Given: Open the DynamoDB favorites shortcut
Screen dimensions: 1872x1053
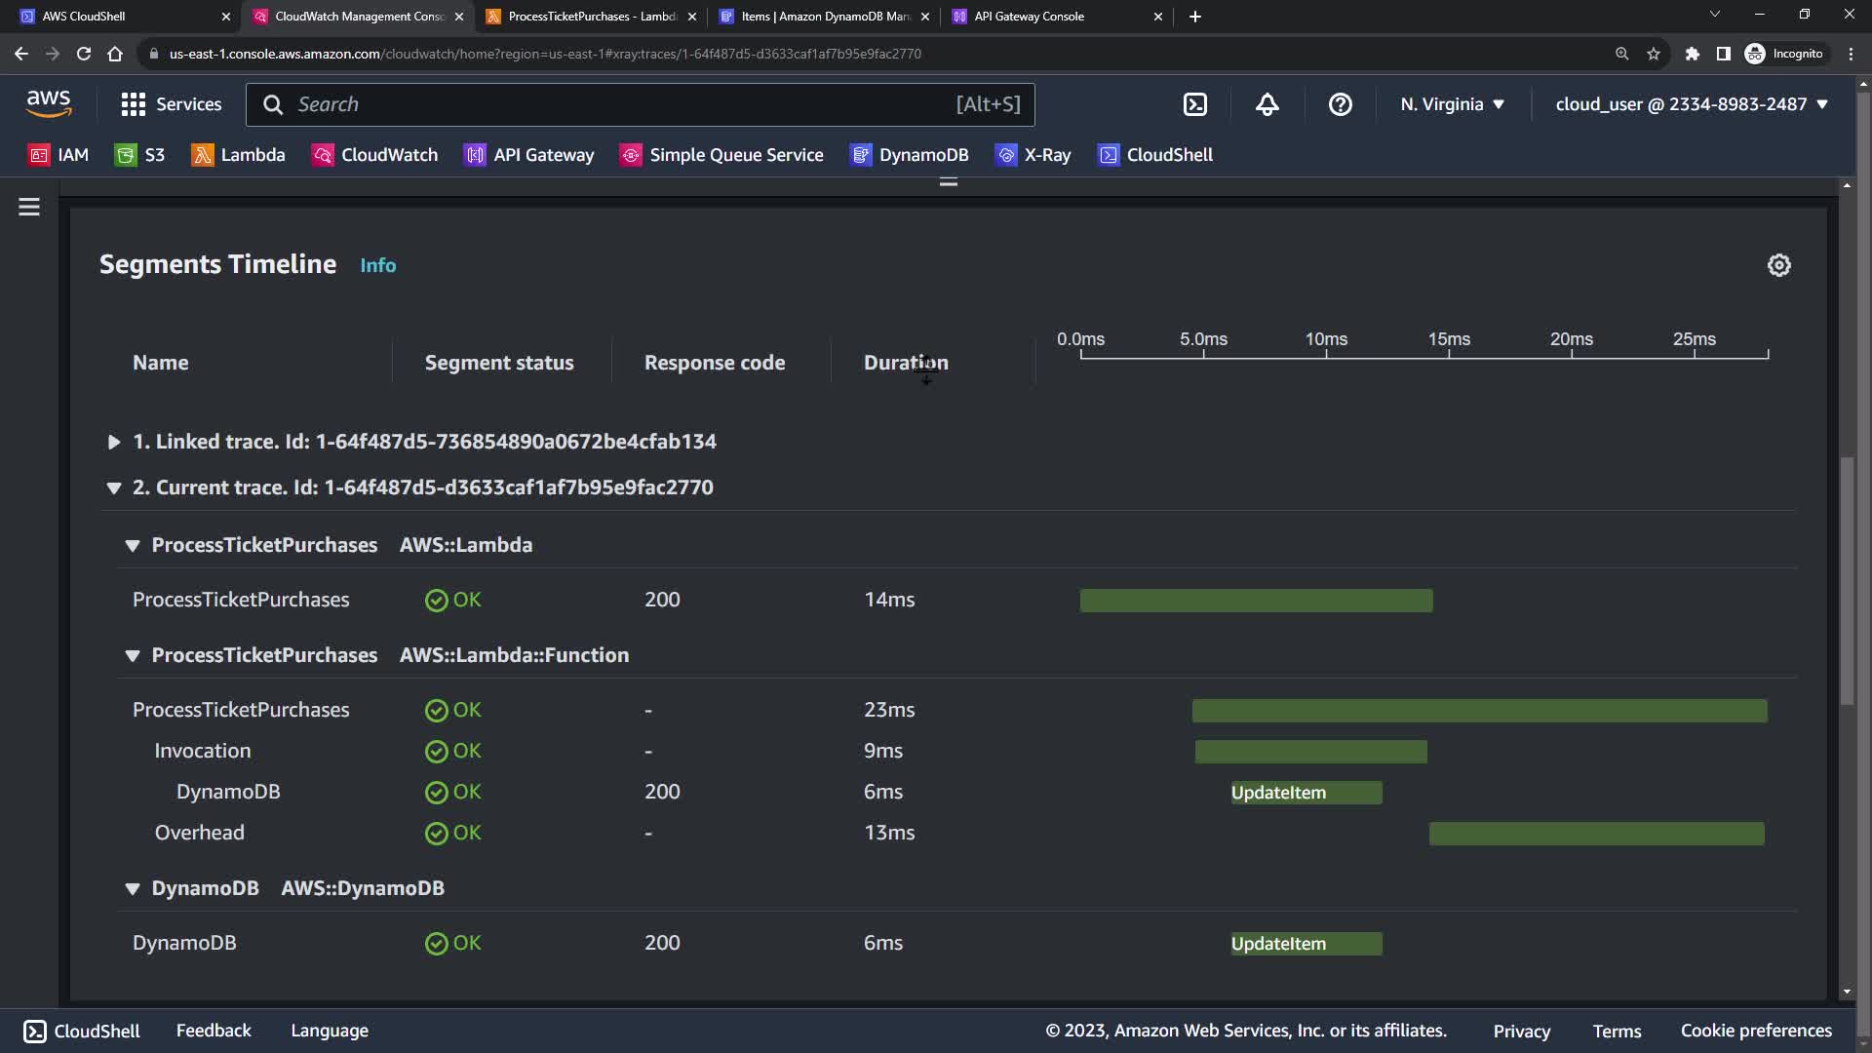Looking at the screenshot, I should pyautogui.click(x=910, y=155).
